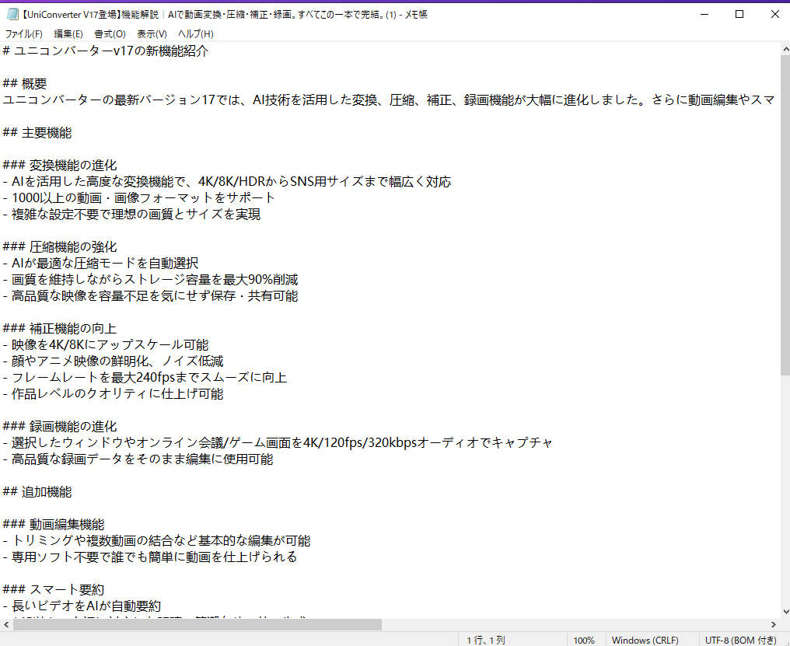Open the 書式 menu
This screenshot has height=646, width=790.
110,33
